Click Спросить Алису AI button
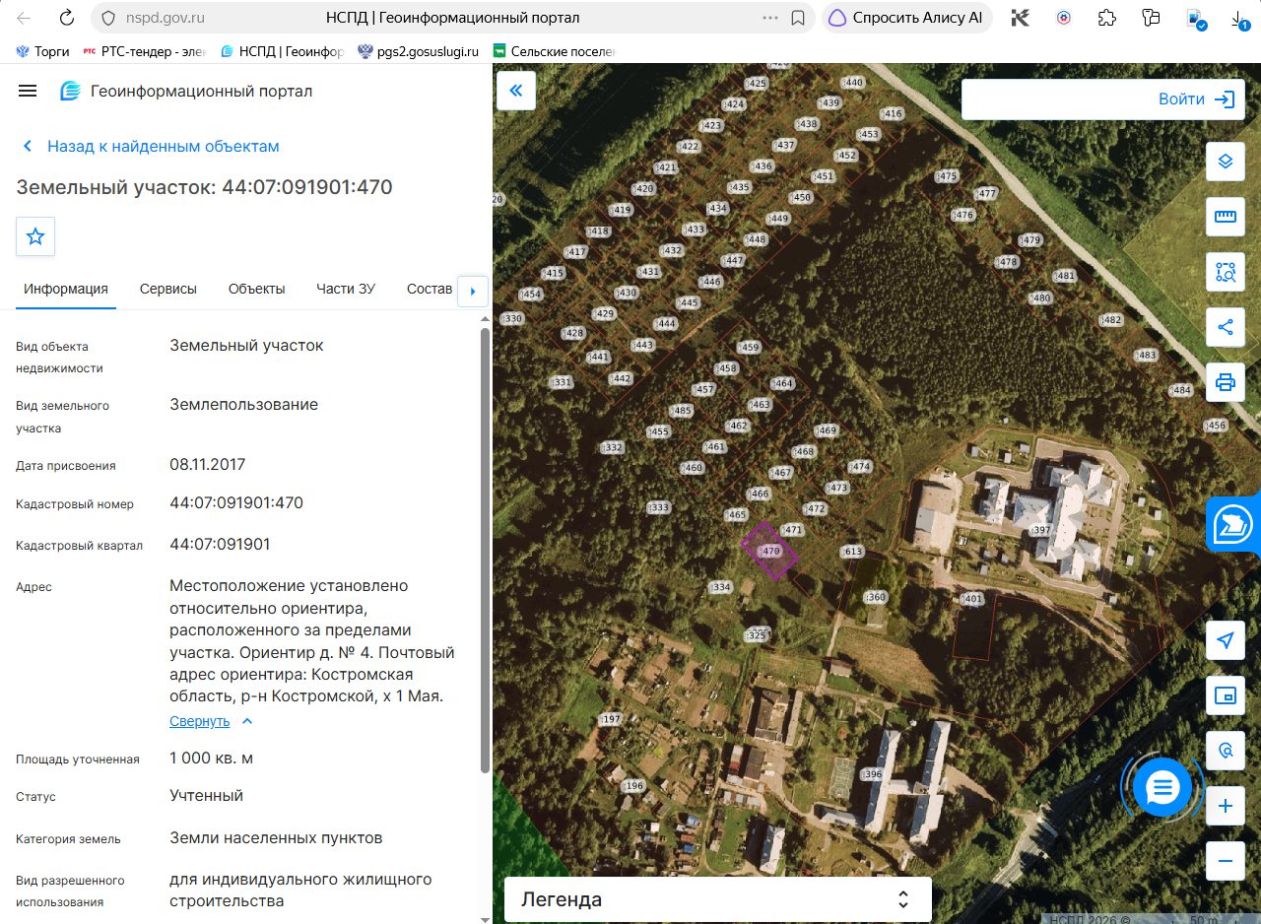The height and width of the screenshot is (924, 1261). pos(906,18)
